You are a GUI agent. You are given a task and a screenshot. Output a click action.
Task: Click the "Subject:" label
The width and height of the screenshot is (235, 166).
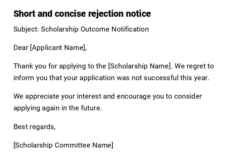pos(26,29)
